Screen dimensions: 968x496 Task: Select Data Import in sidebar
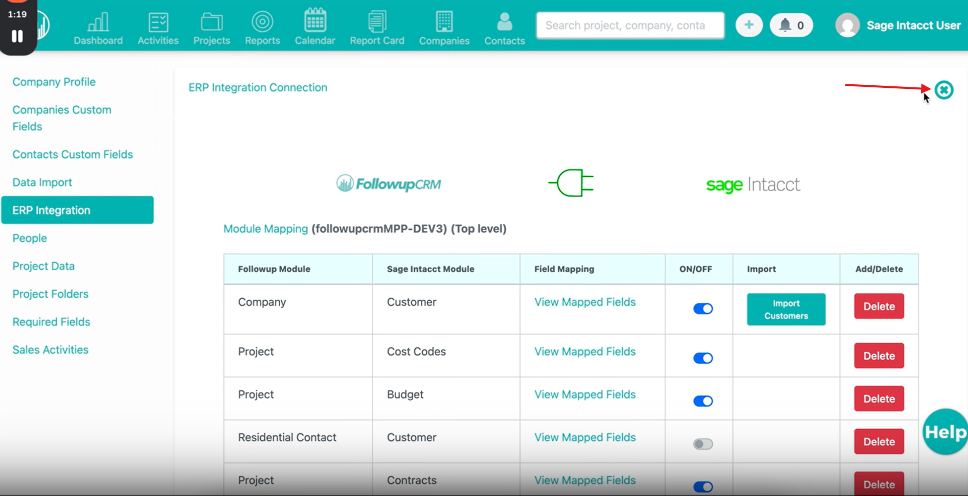click(42, 182)
